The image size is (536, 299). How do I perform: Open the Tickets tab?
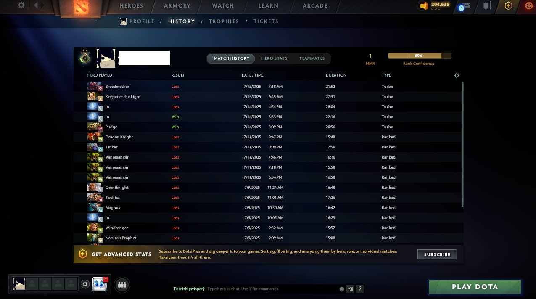(x=266, y=21)
